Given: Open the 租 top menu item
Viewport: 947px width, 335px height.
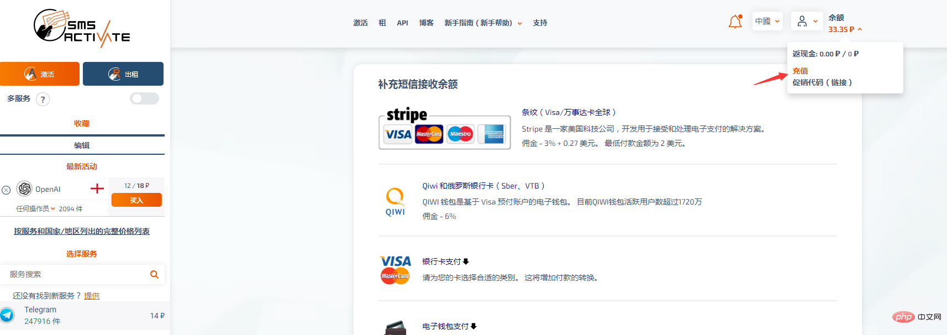Looking at the screenshot, I should tap(382, 23).
